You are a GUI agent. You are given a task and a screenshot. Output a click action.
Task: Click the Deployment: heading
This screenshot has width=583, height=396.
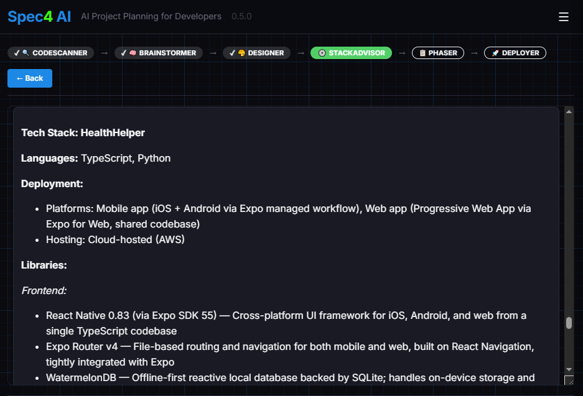52,183
